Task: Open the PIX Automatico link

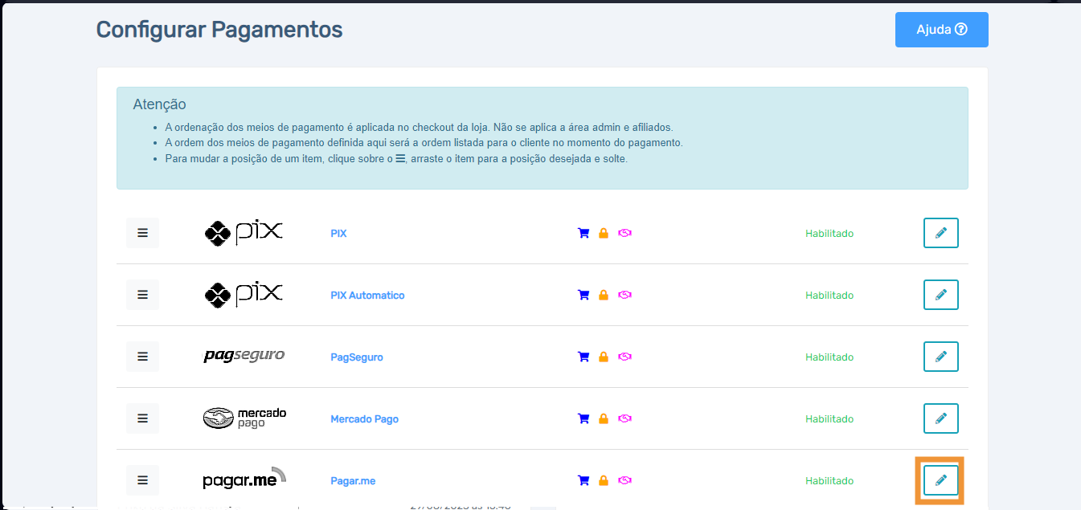Action: (x=367, y=296)
